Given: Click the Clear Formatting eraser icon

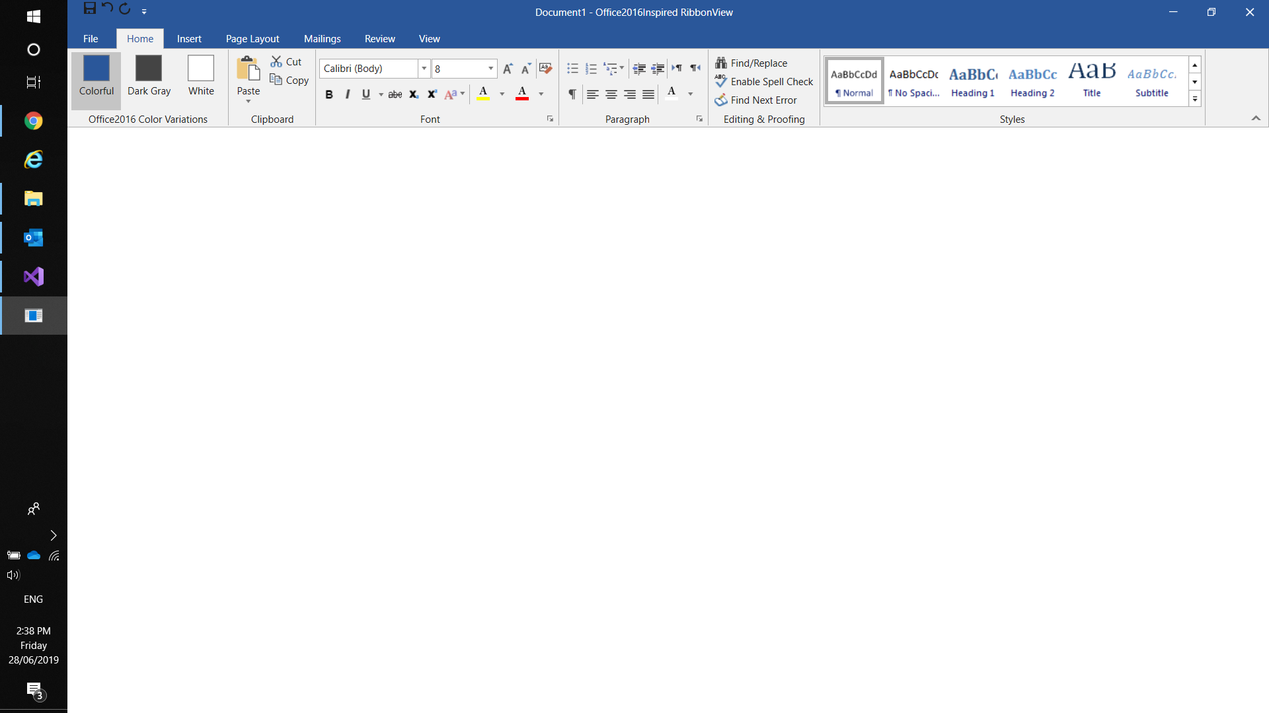Looking at the screenshot, I should click(x=545, y=68).
